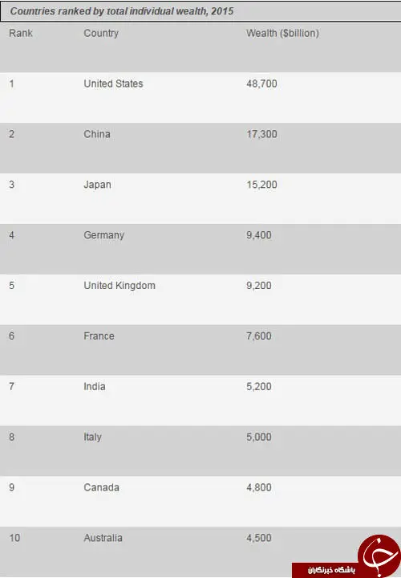Click the rank number 10 cell

(14, 538)
